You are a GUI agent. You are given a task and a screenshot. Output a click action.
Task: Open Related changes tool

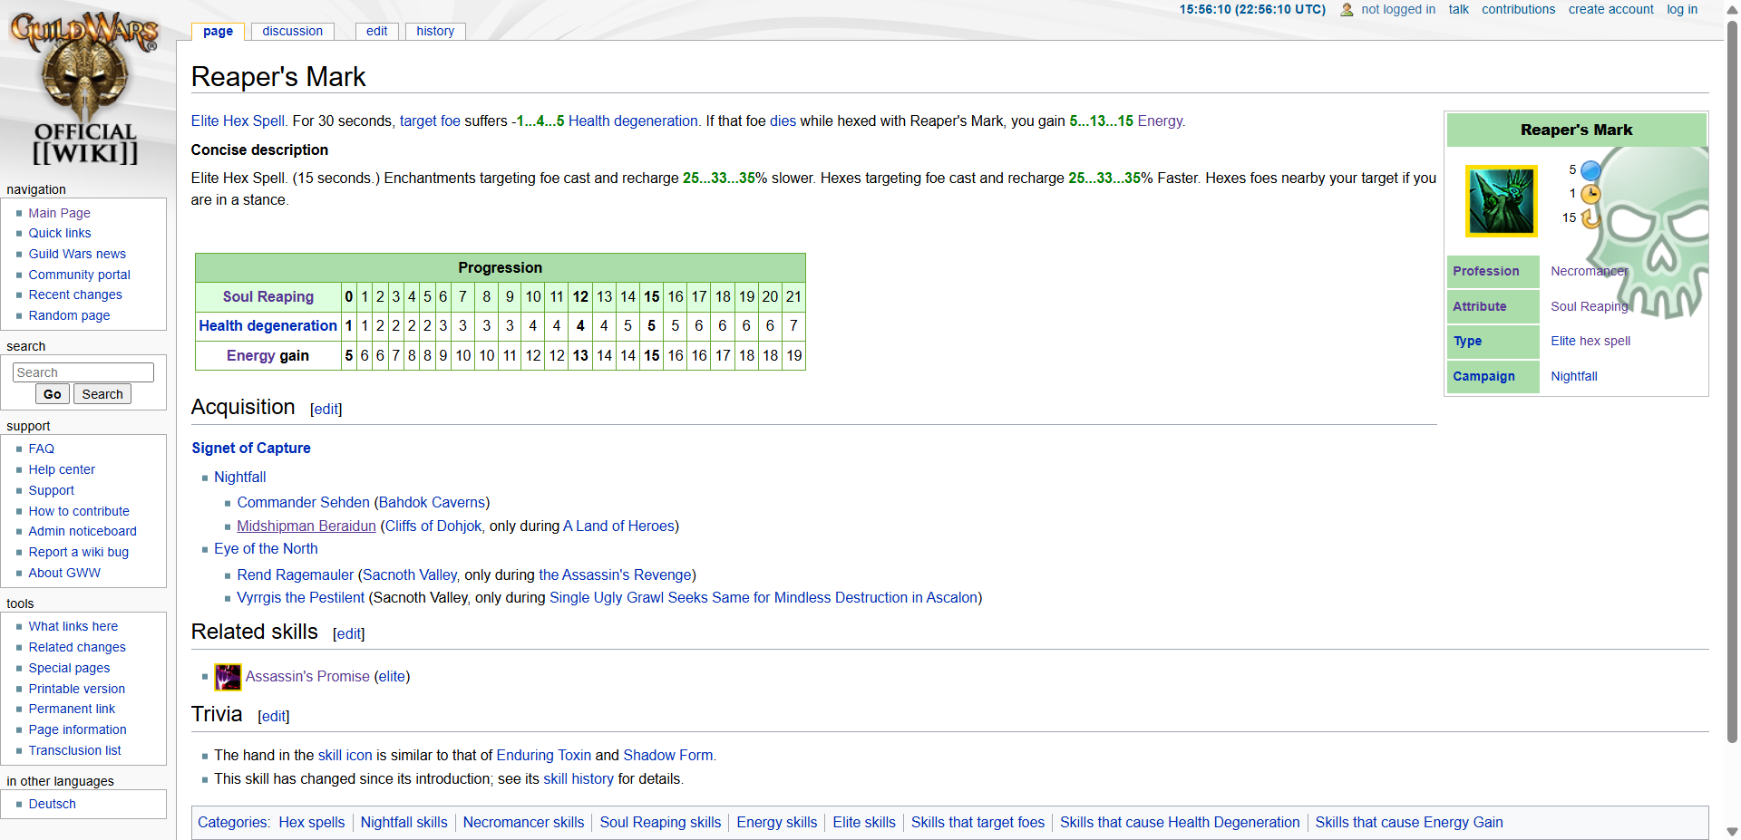click(77, 647)
